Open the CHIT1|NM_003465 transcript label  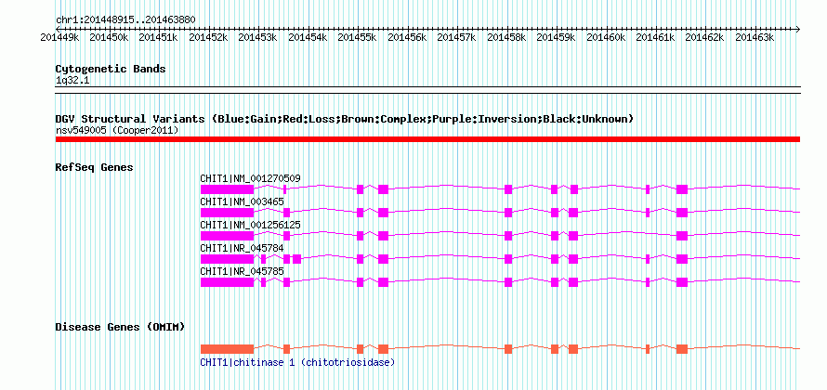243,201
